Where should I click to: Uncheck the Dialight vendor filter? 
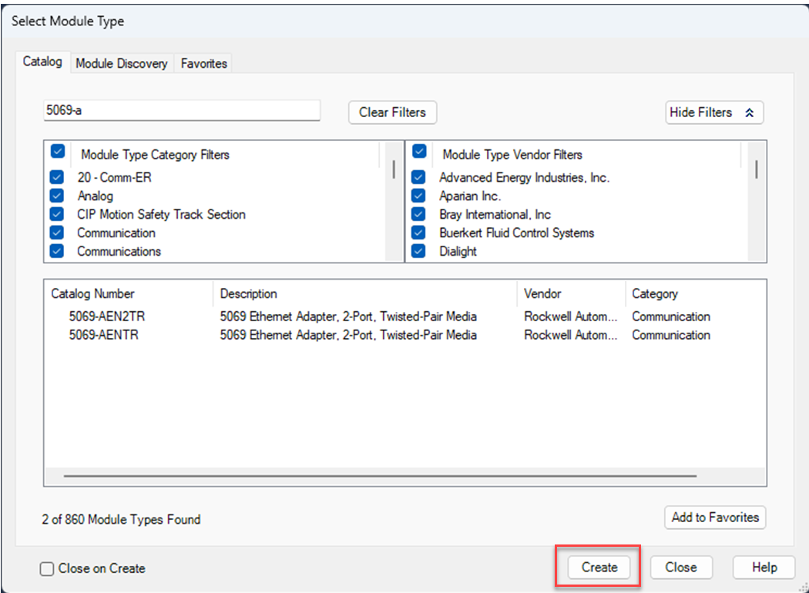pos(418,251)
